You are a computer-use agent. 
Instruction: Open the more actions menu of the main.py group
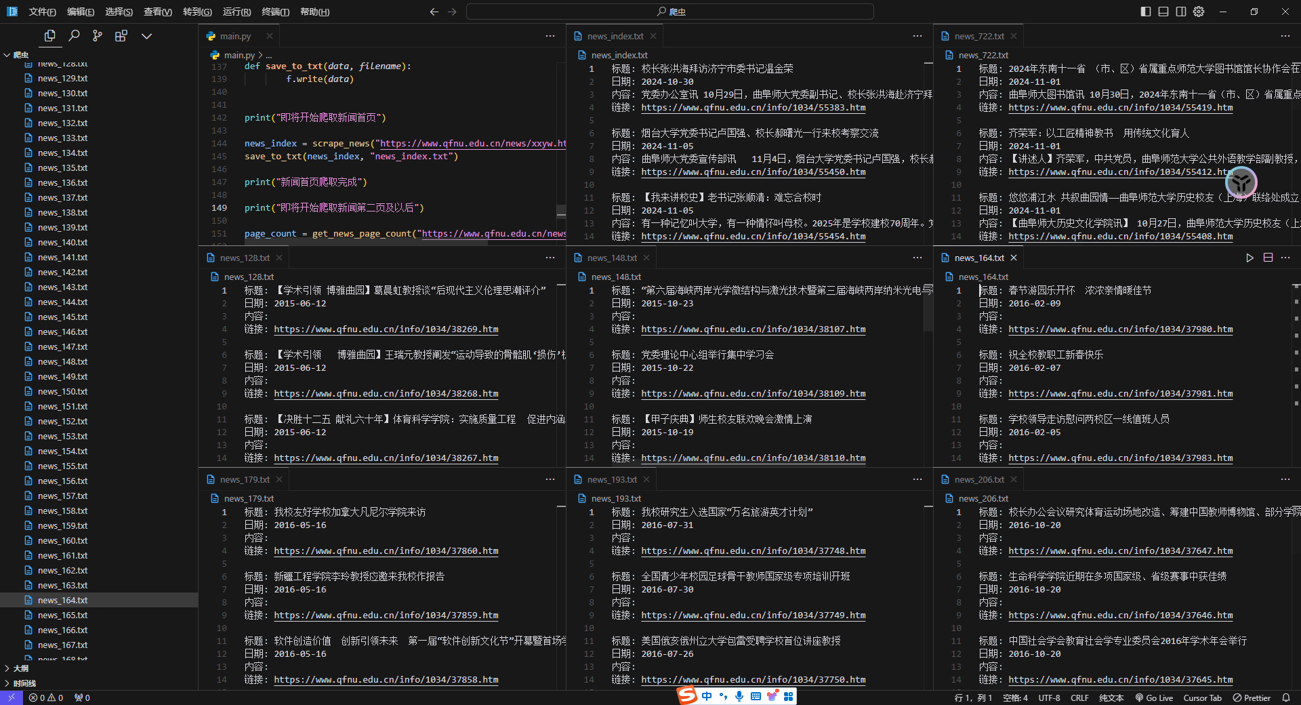tap(550, 36)
